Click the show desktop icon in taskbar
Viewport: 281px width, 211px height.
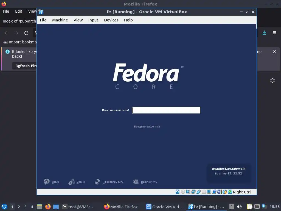pos(56,207)
